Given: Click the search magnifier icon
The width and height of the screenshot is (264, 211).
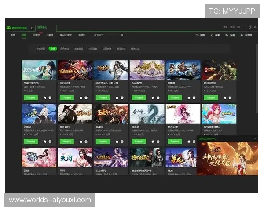Looking at the screenshot, I should tap(122, 35).
